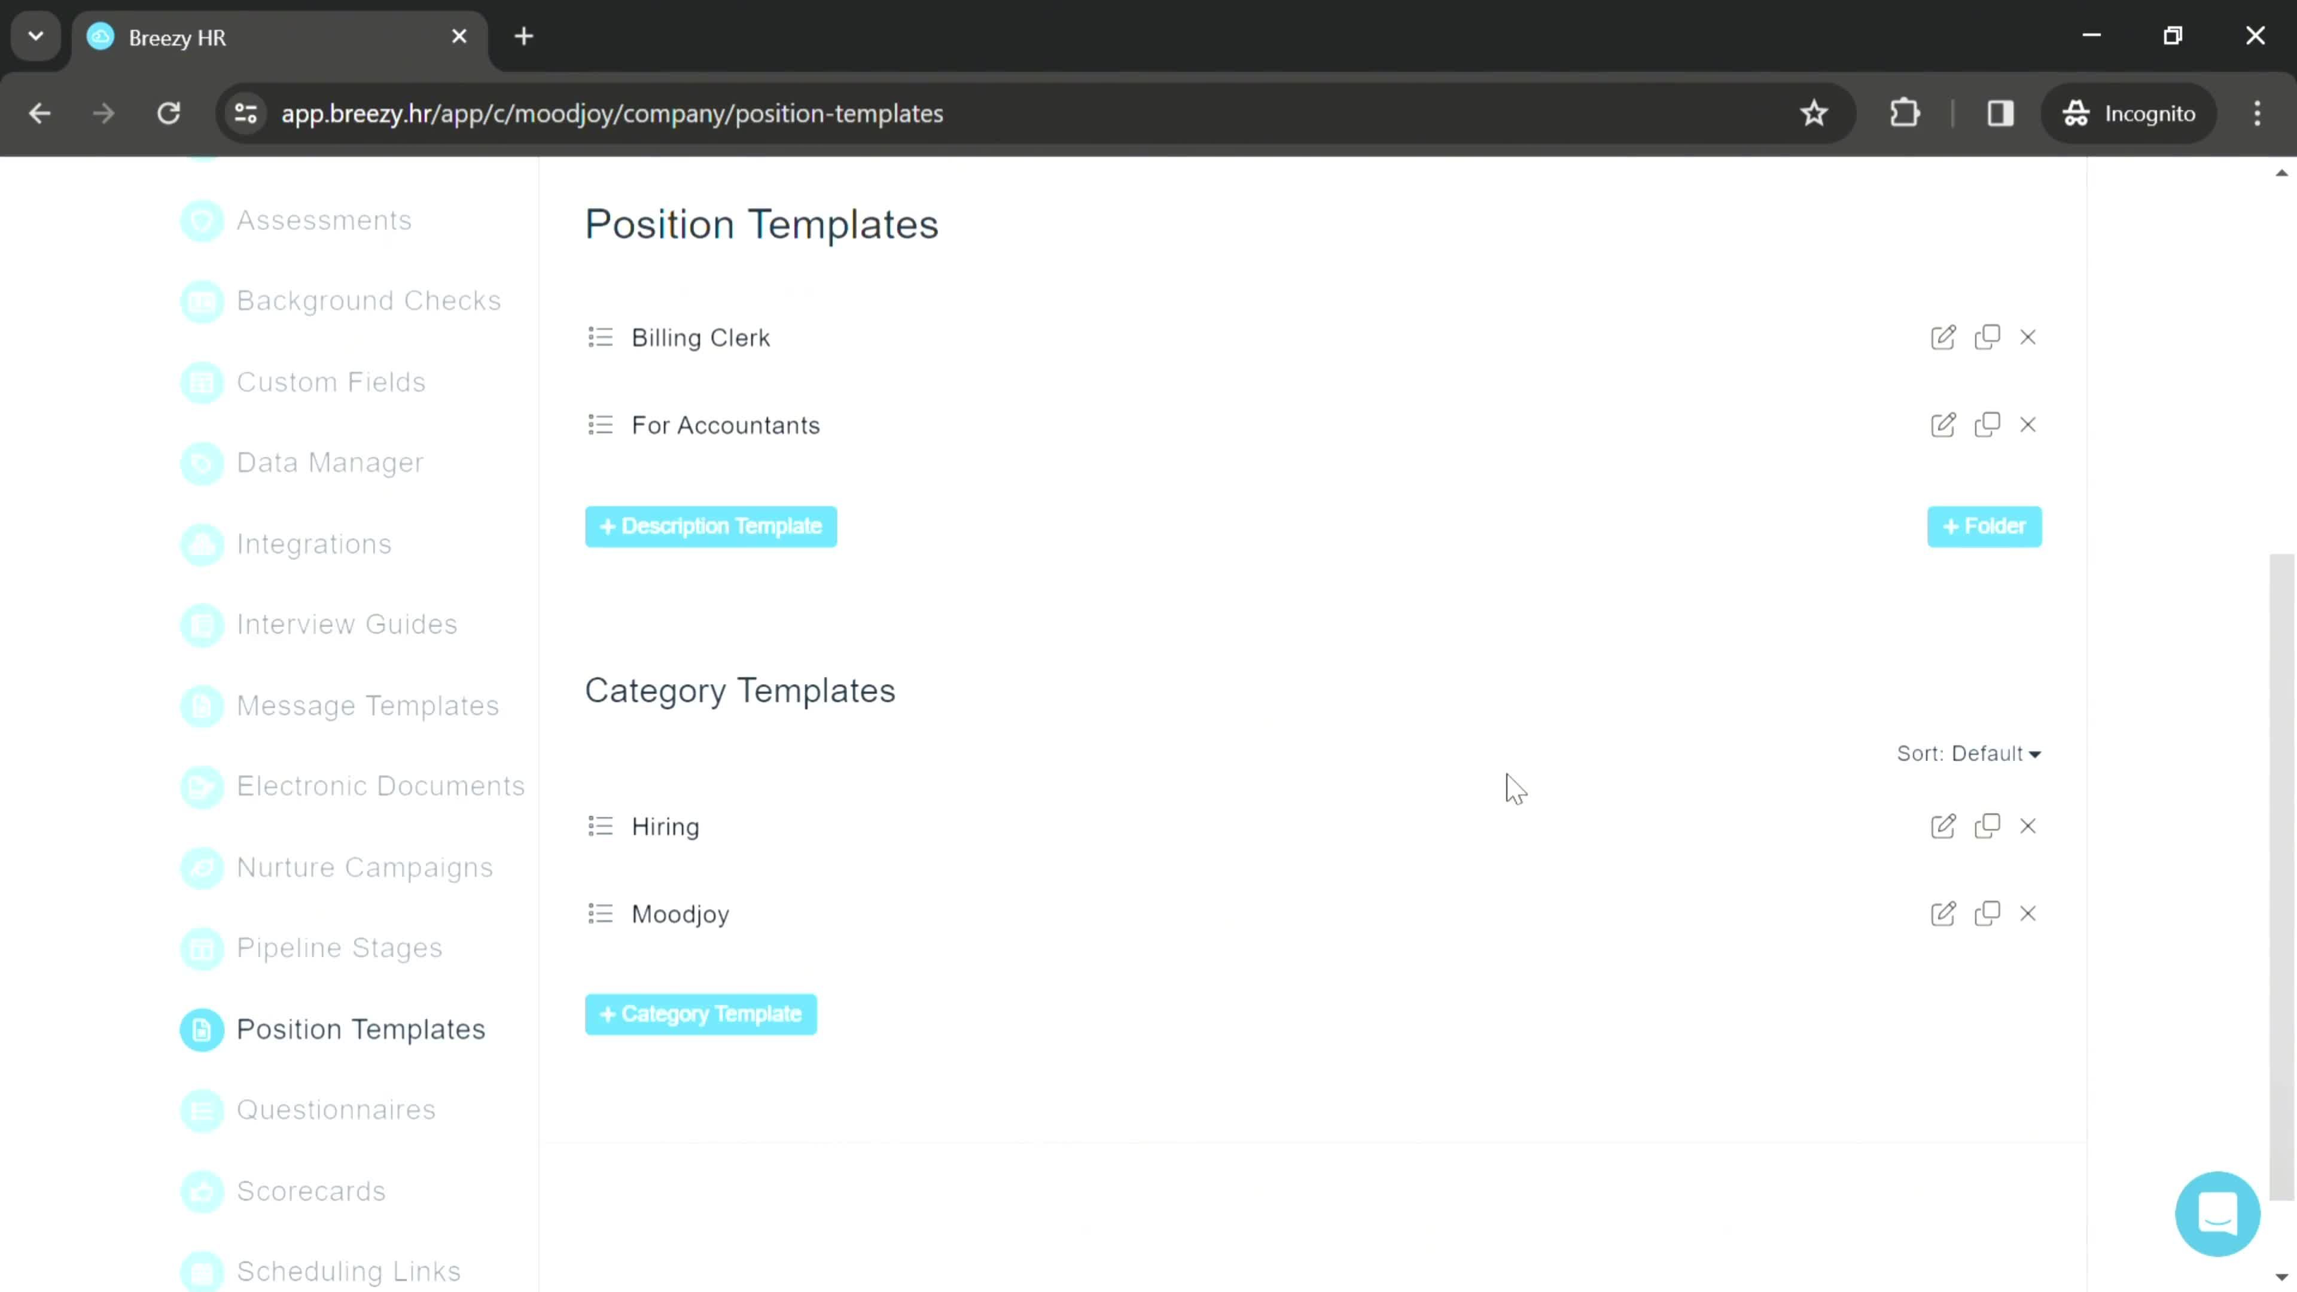This screenshot has height=1292, width=2297.
Task: Click the live chat support icon
Action: click(2218, 1213)
